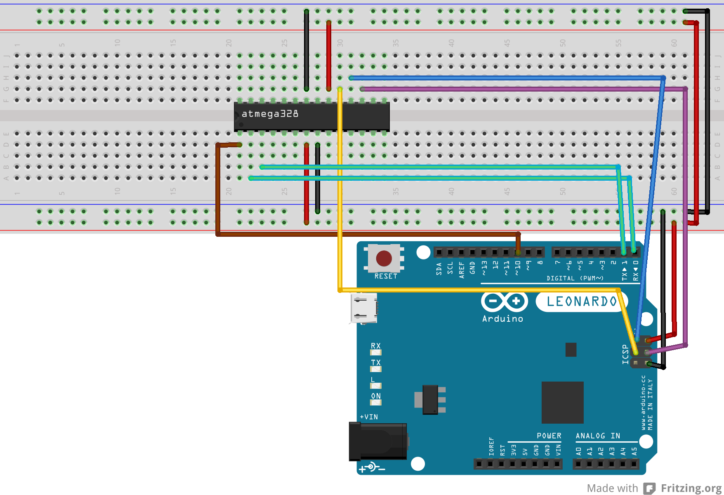Click the ANALOG IN header label
Image resolution: width=724 pixels, height=495 pixels.
598,436
